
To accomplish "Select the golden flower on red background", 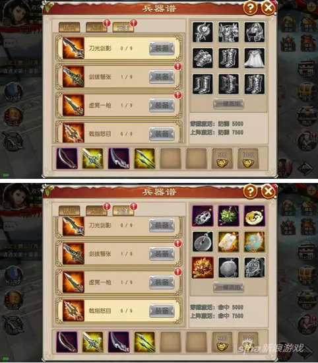I will (x=203, y=267).
